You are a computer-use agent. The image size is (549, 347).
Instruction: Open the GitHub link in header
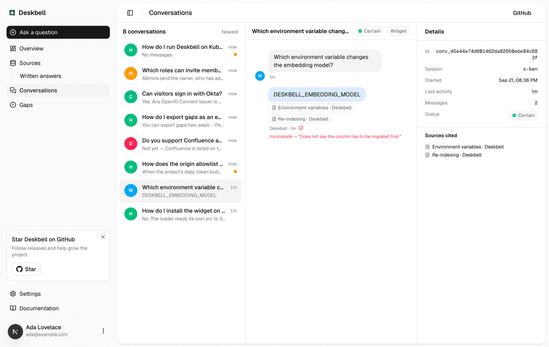[522, 13]
